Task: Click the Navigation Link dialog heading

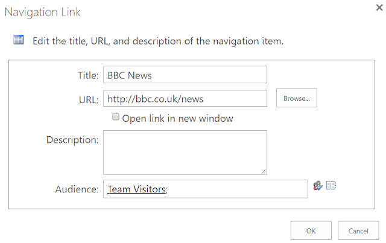Action: point(43,12)
